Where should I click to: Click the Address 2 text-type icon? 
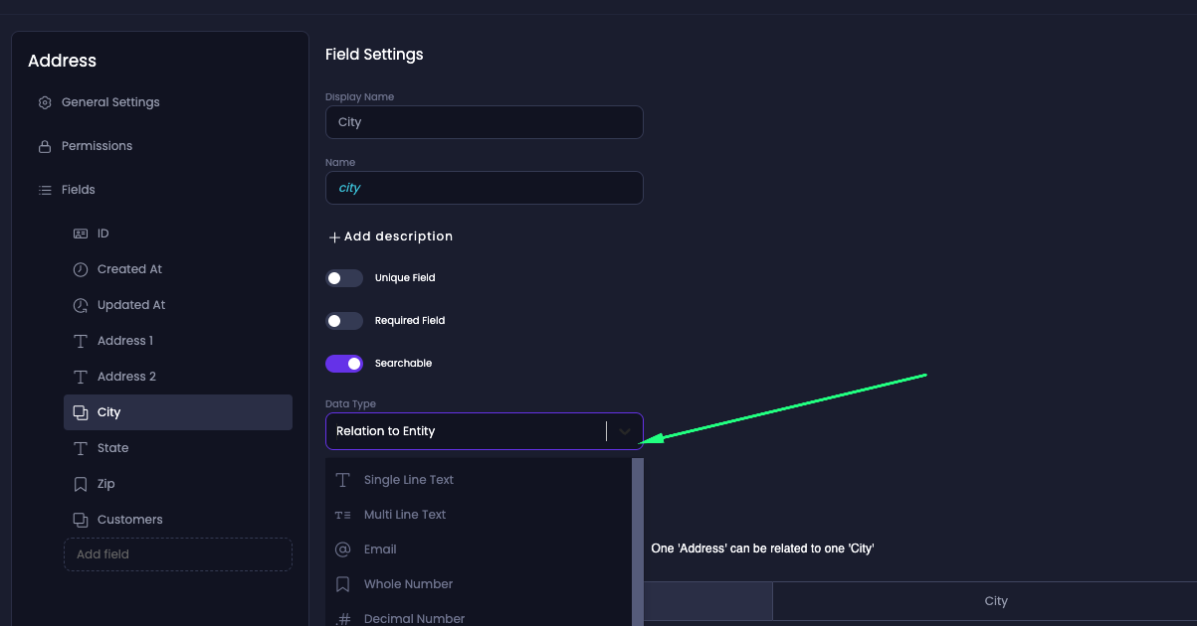click(x=81, y=377)
